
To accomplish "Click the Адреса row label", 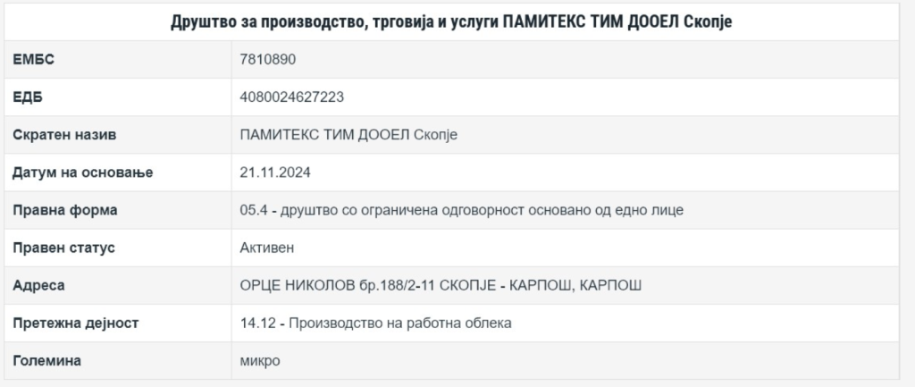I will (x=39, y=285).
